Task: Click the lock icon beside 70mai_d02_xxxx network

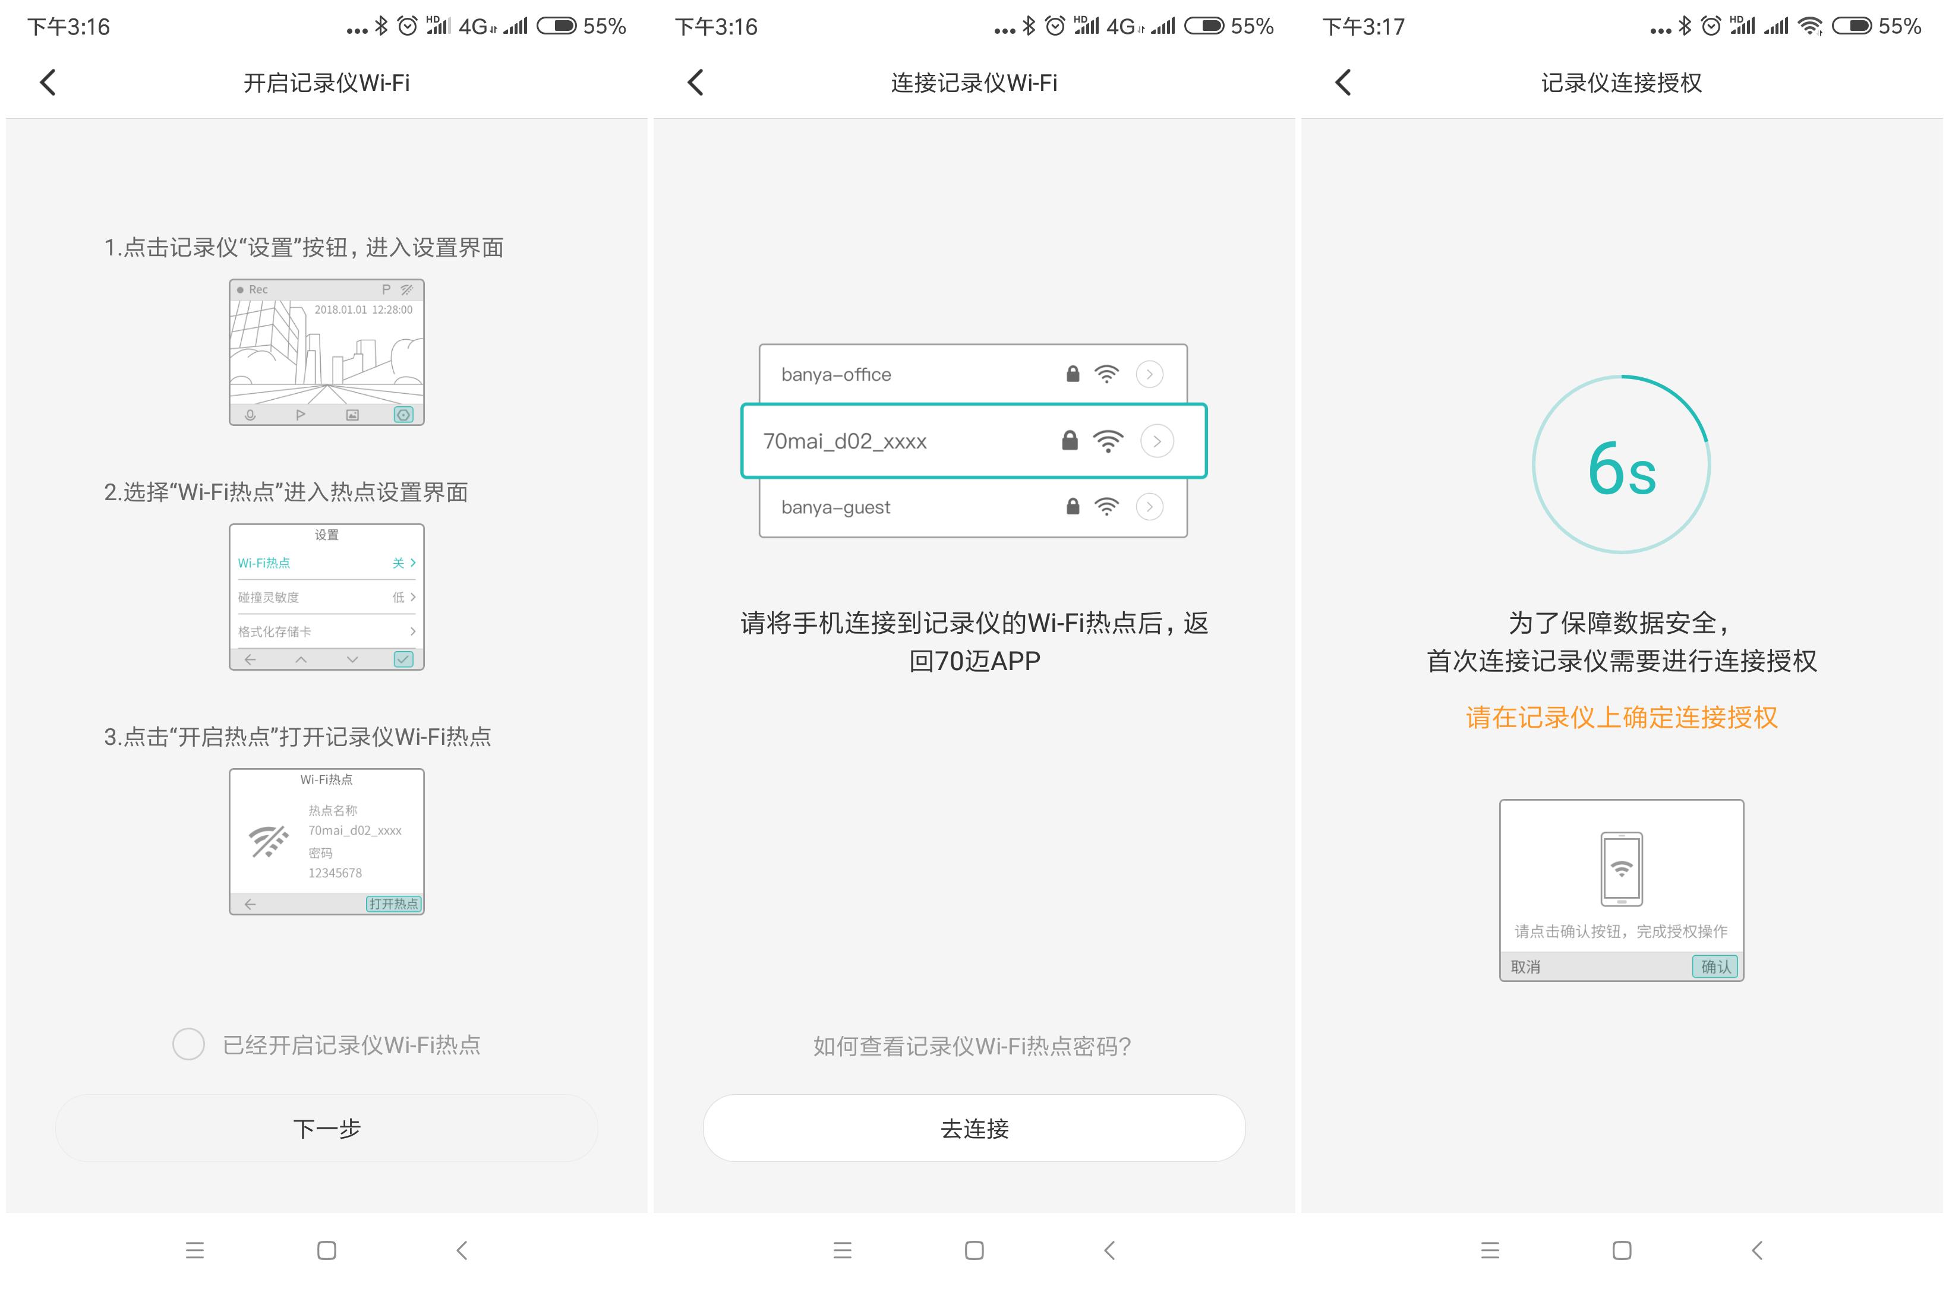Action: click(x=1070, y=441)
